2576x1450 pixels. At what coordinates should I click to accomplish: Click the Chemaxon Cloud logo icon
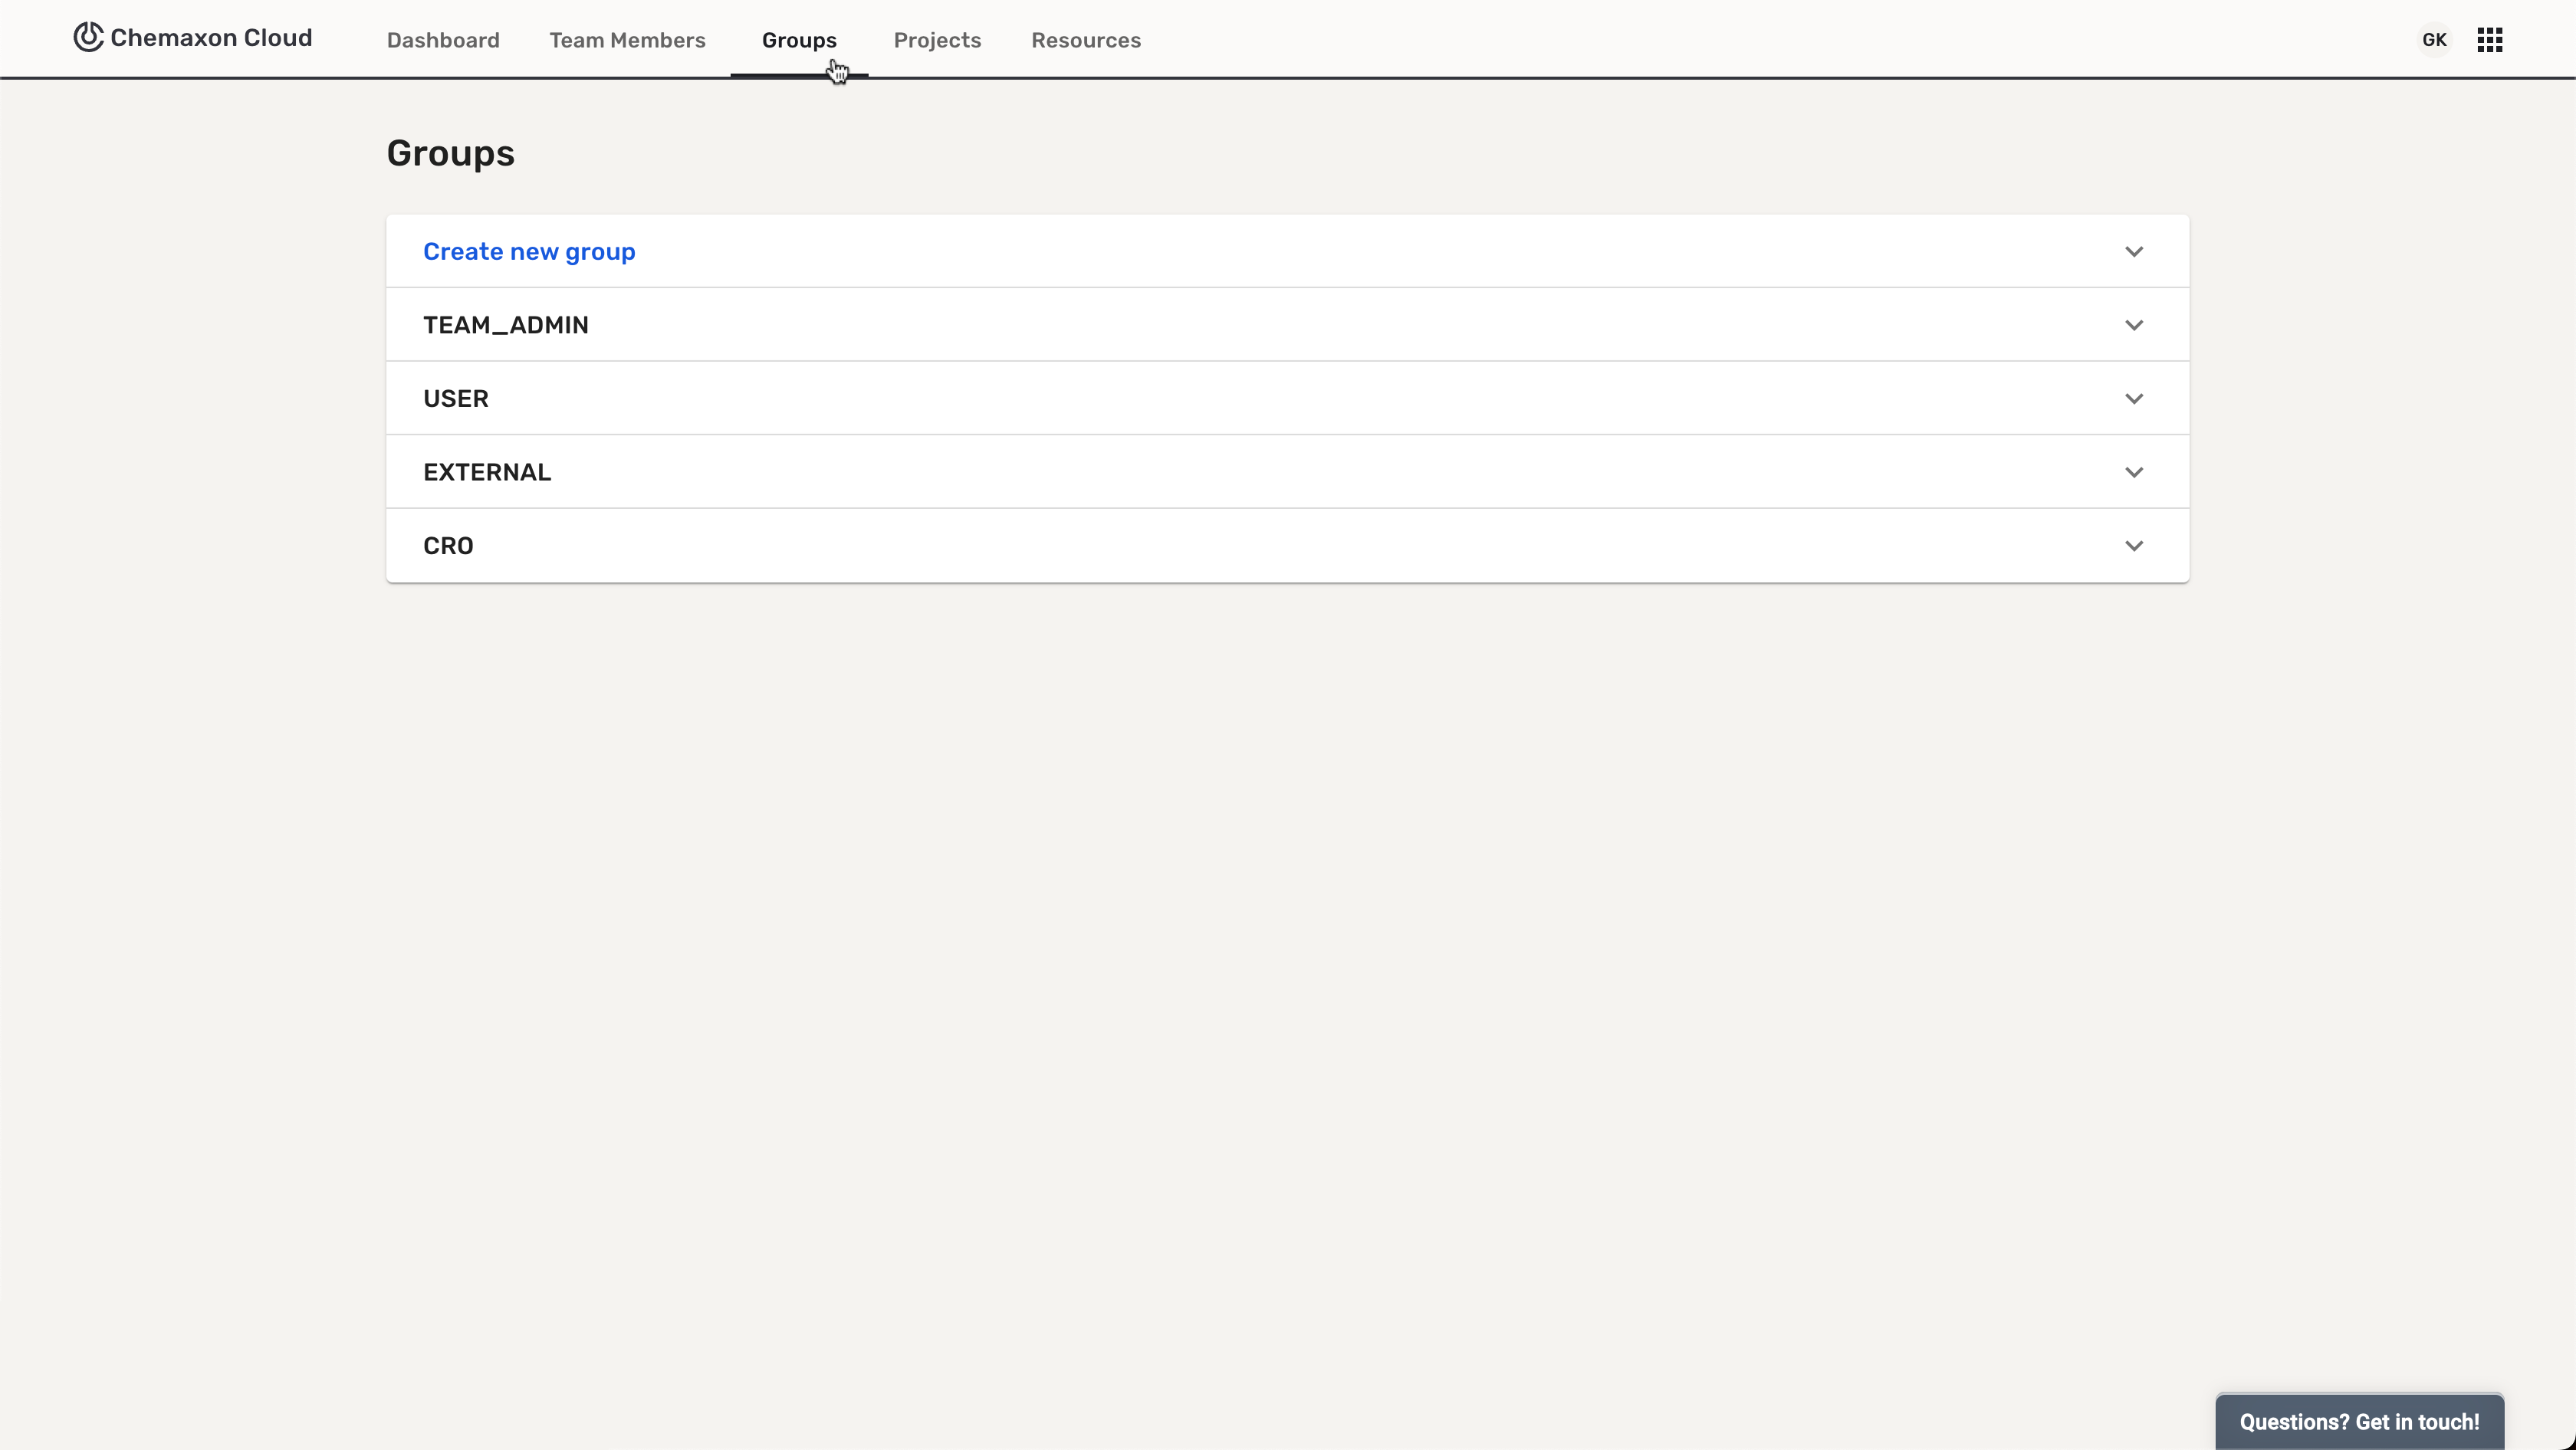click(x=88, y=37)
